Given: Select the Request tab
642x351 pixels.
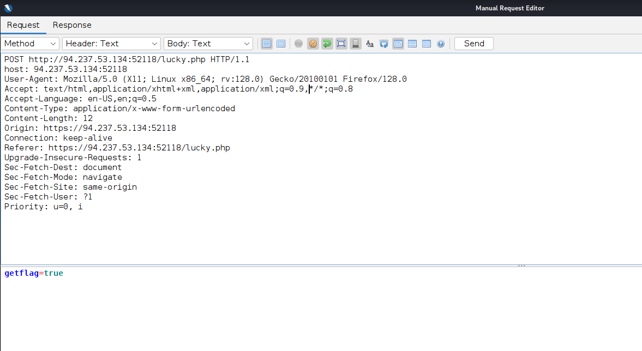Looking at the screenshot, I should [x=23, y=25].
